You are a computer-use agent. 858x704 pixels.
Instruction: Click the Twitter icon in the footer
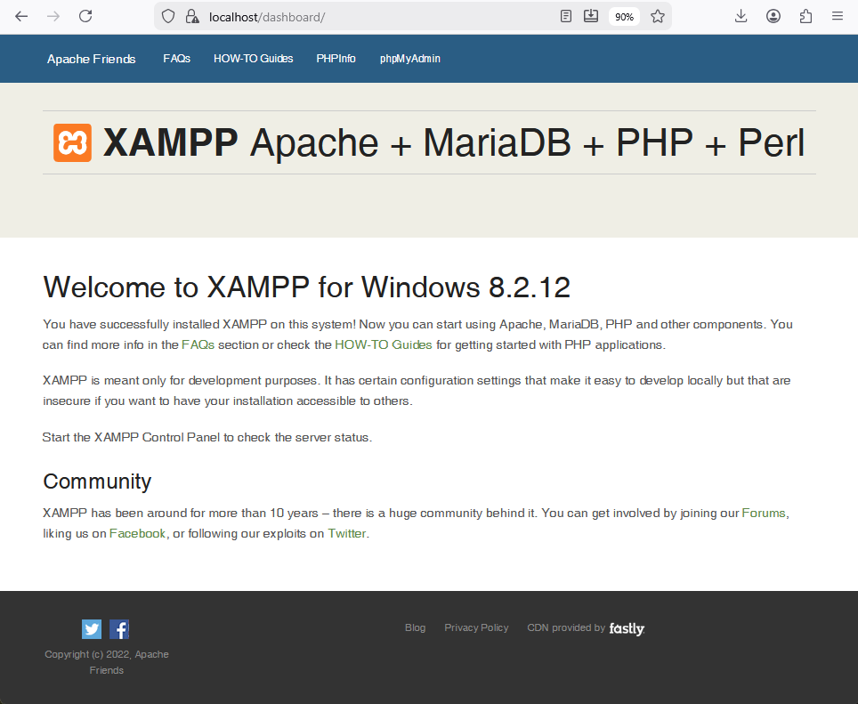coord(92,629)
